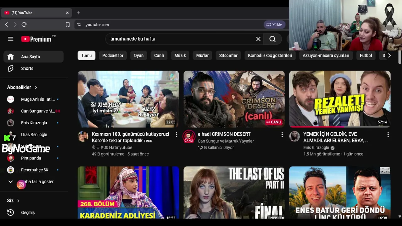Click the magnifier search button
The height and width of the screenshot is (226, 402).
272,39
